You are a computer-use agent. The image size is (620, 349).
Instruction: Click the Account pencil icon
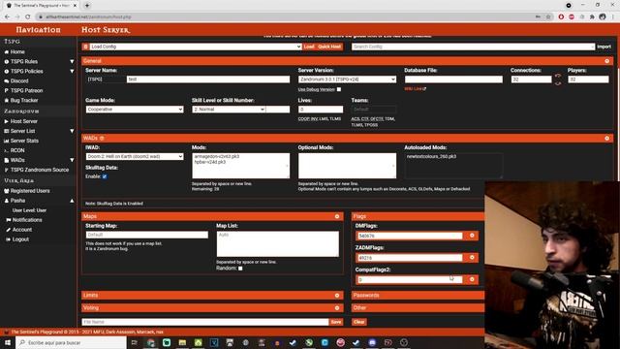point(9,230)
